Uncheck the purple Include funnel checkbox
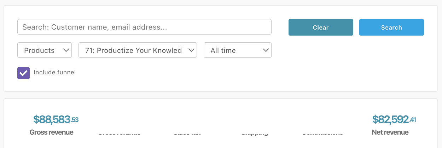Viewport: 442px width, 148px height. click(x=23, y=73)
